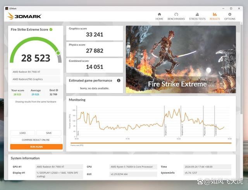This screenshot has width=248, height=190.
Task: Click the Fire Strike Extreme banner image
Action: pyautogui.click(x=181, y=59)
